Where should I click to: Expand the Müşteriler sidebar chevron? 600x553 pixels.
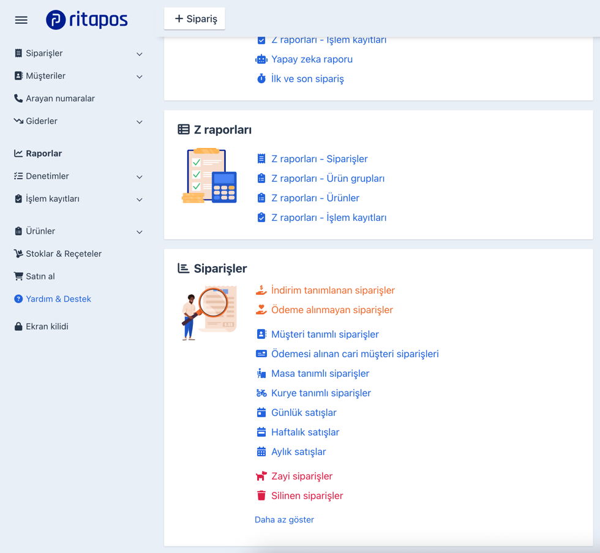[140, 76]
